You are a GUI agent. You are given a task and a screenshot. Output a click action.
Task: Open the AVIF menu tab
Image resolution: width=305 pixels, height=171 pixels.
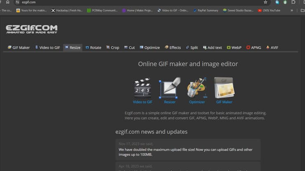272,48
